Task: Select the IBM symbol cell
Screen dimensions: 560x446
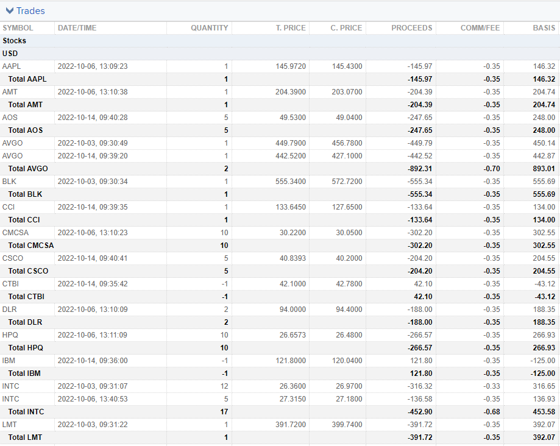Action: point(9,361)
